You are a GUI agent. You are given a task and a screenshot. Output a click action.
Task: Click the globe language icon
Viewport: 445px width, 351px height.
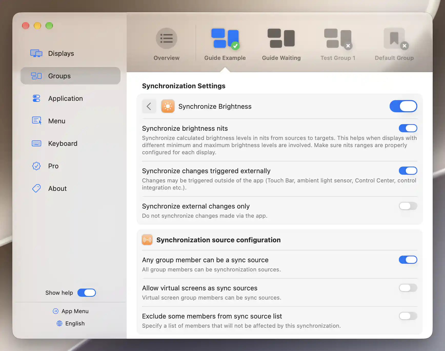pos(59,323)
